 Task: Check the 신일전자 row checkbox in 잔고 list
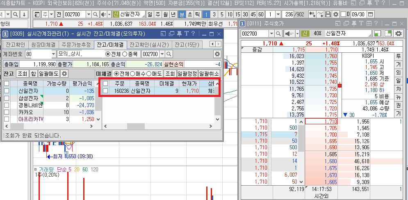coord(7,91)
